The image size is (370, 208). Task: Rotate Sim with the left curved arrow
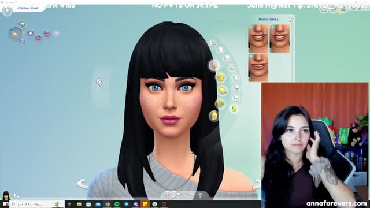82,184
